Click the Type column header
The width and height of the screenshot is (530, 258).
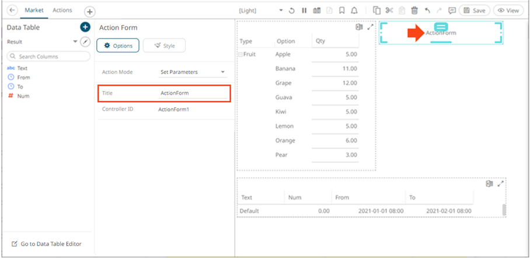click(246, 41)
